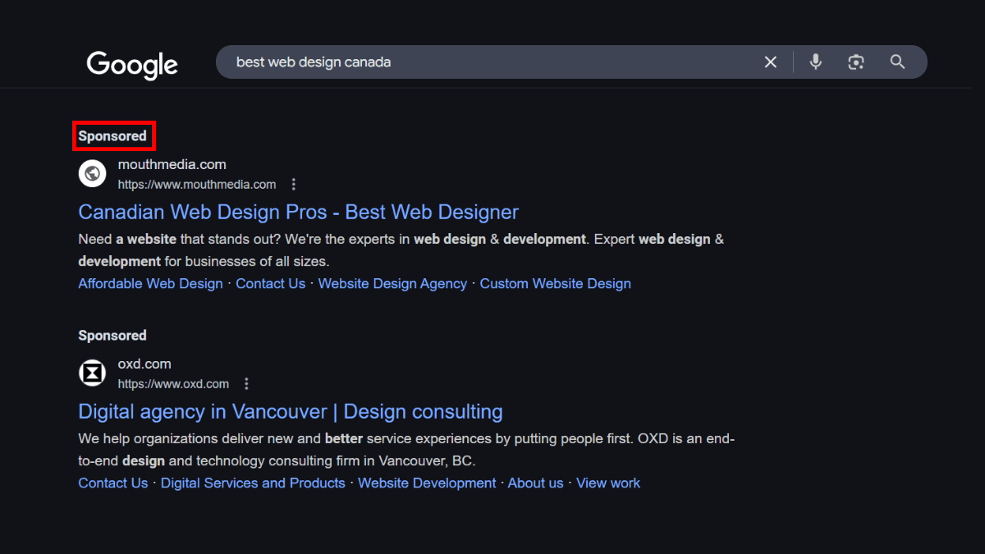The width and height of the screenshot is (985, 554).
Task: Open Canadian Web Design Pros ad title
Action: [x=298, y=212]
